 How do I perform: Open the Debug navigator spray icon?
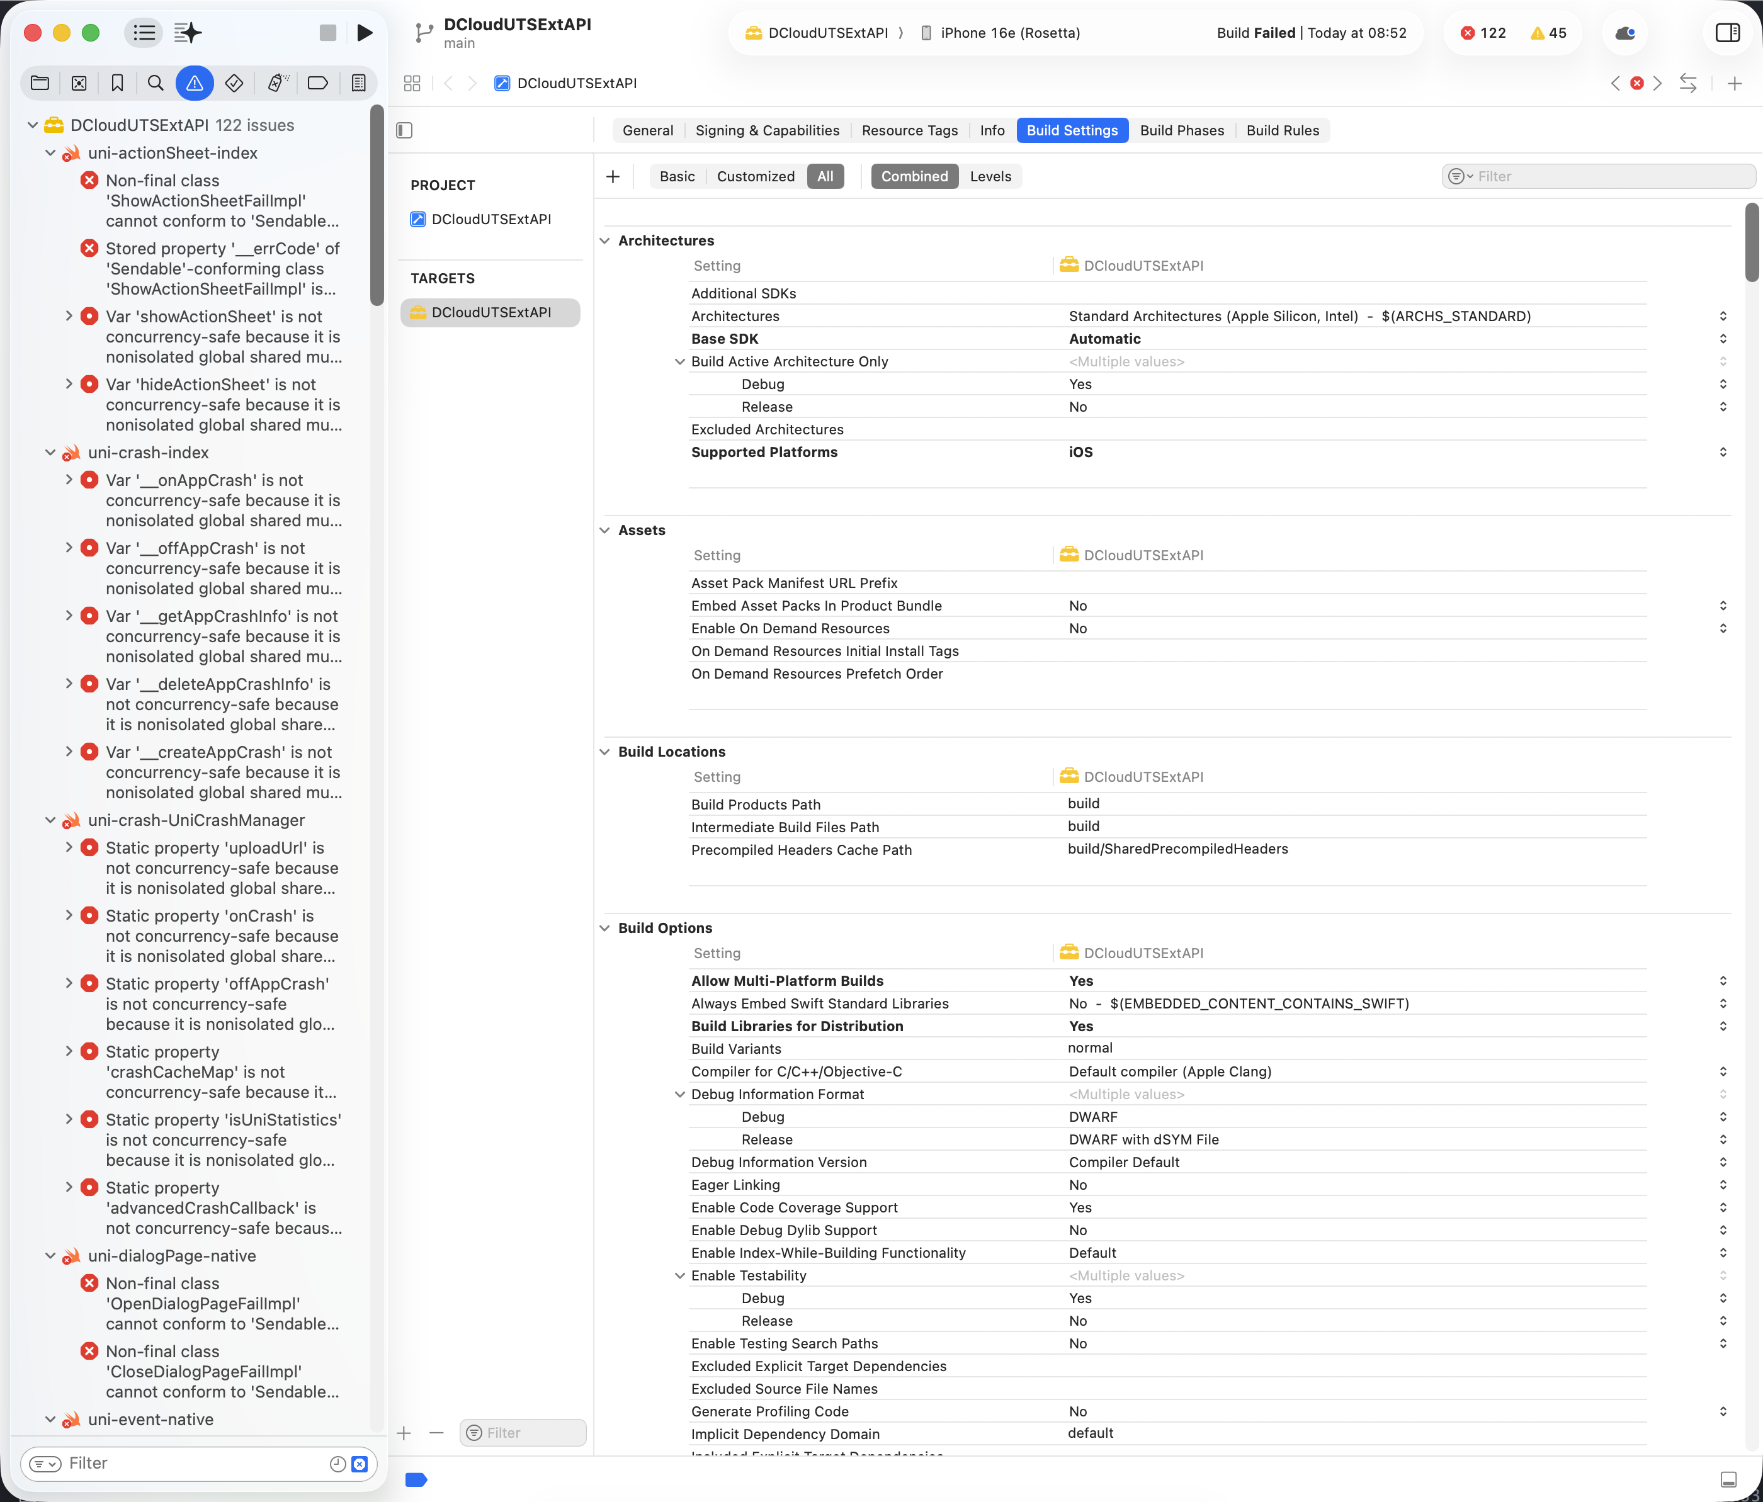pos(278,83)
